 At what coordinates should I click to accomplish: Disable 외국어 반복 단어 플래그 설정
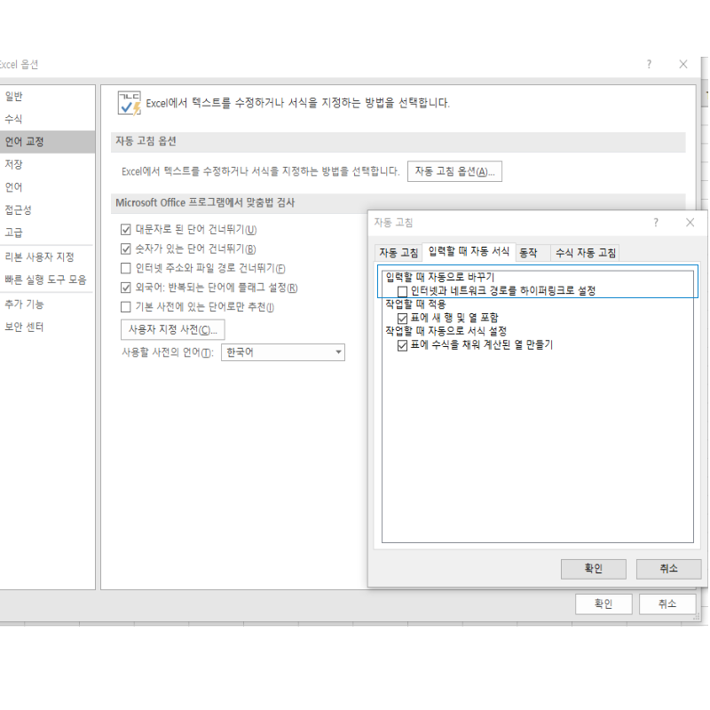click(126, 287)
